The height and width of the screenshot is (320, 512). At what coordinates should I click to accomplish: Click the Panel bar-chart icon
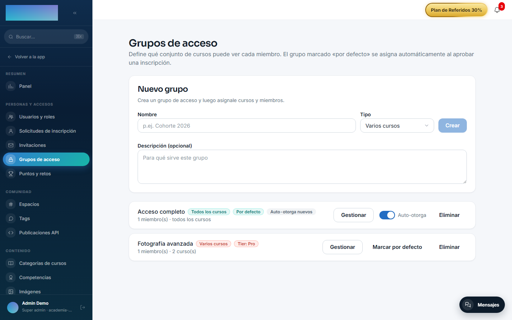point(11,86)
